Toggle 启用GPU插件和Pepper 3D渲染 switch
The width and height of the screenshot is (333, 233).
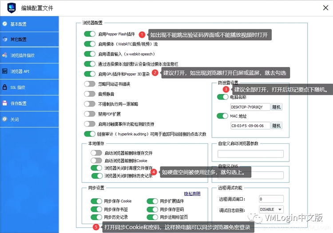pos(90,74)
